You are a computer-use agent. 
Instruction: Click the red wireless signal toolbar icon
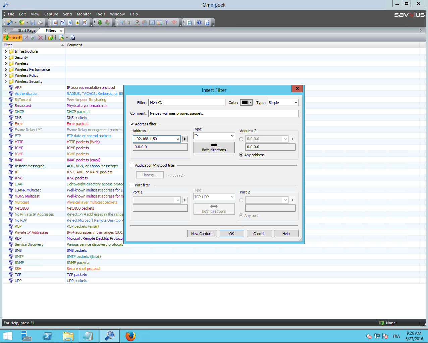[174, 22]
